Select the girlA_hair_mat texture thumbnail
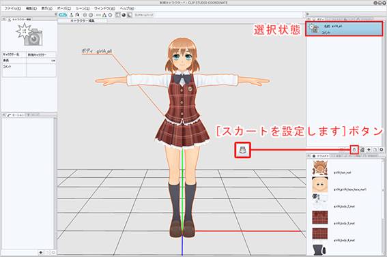Screen dimensions: 387x257 pos(320,168)
